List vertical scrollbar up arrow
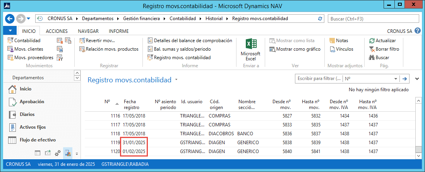425x172 pixels. 418,100
